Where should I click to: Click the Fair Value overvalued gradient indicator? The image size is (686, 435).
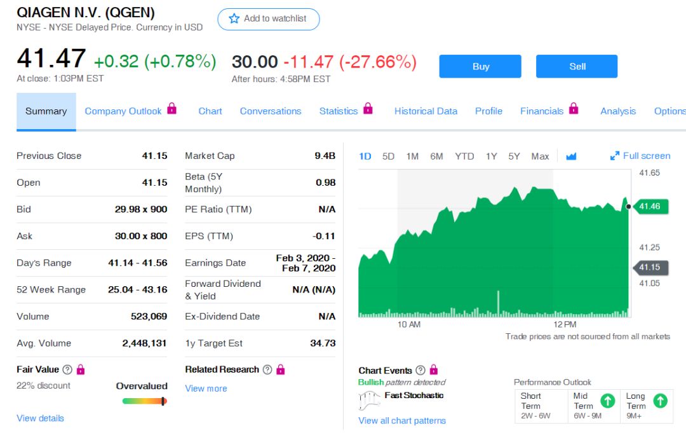coord(145,401)
